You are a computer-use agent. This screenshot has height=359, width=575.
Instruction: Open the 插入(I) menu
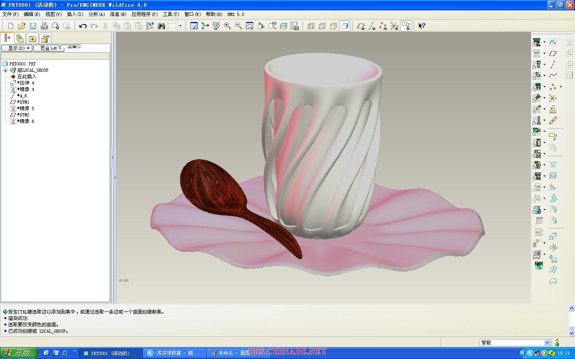tap(75, 14)
